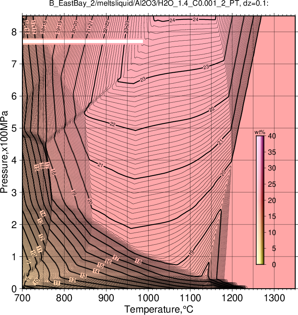Select the 800 tick label on temperature axis
The width and height of the screenshot is (298, 315).
(64, 298)
